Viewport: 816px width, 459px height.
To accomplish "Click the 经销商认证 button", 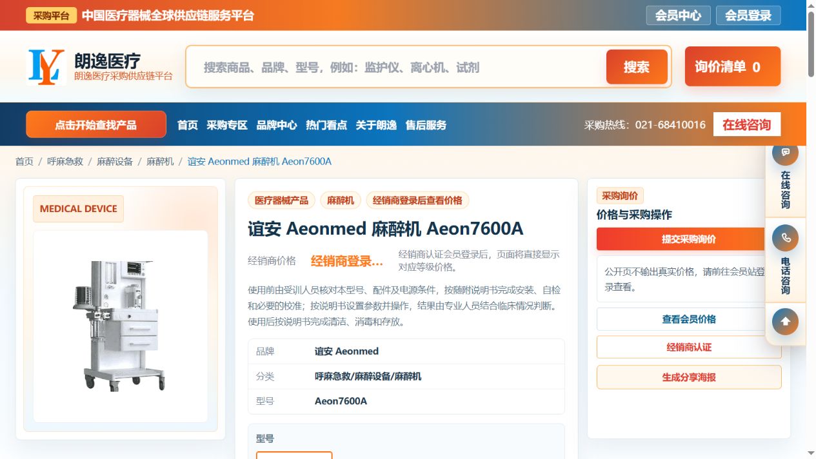I will pyautogui.click(x=689, y=347).
